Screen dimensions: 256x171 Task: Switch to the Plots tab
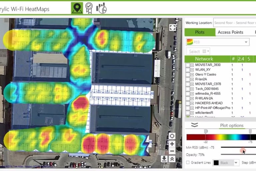click(x=200, y=32)
